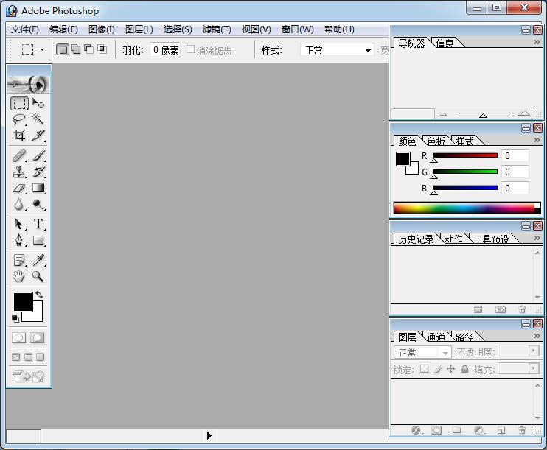Choose New Selection mode in options bar
The height and width of the screenshot is (450, 547).
[x=63, y=50]
